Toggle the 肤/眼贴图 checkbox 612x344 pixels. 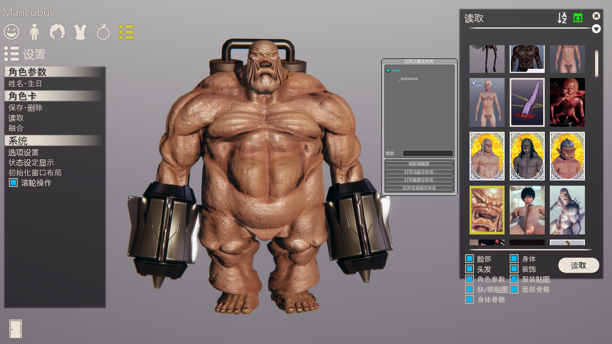(x=470, y=289)
